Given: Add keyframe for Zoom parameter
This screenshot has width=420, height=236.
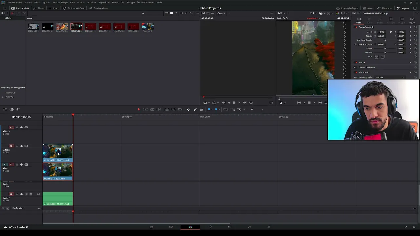Looking at the screenshot, I should 410,32.
